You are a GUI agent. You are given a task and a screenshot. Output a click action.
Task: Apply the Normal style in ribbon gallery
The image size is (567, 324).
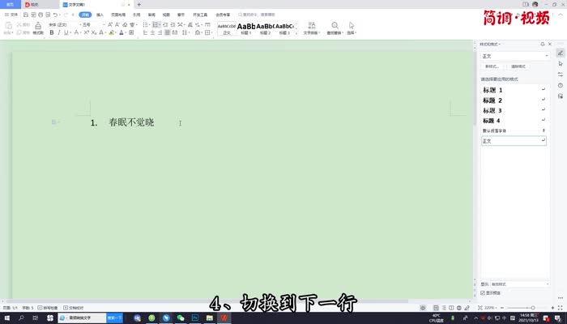pos(227,28)
